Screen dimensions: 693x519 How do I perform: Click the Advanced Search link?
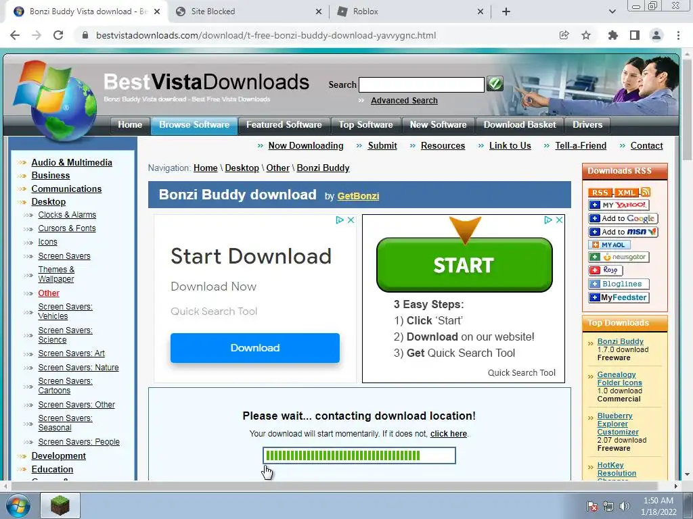[404, 101]
